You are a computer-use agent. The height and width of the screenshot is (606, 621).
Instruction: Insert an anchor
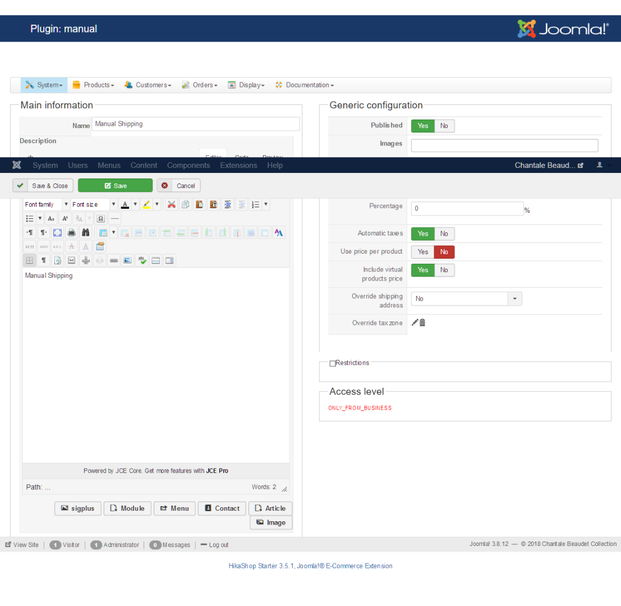pyautogui.click(x=85, y=260)
